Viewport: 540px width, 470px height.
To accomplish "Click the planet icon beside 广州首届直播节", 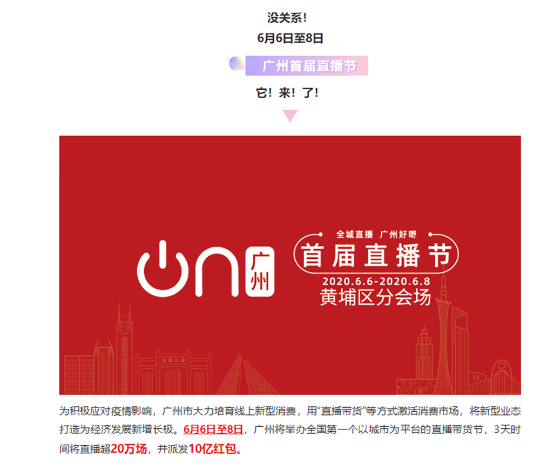I will [237, 64].
